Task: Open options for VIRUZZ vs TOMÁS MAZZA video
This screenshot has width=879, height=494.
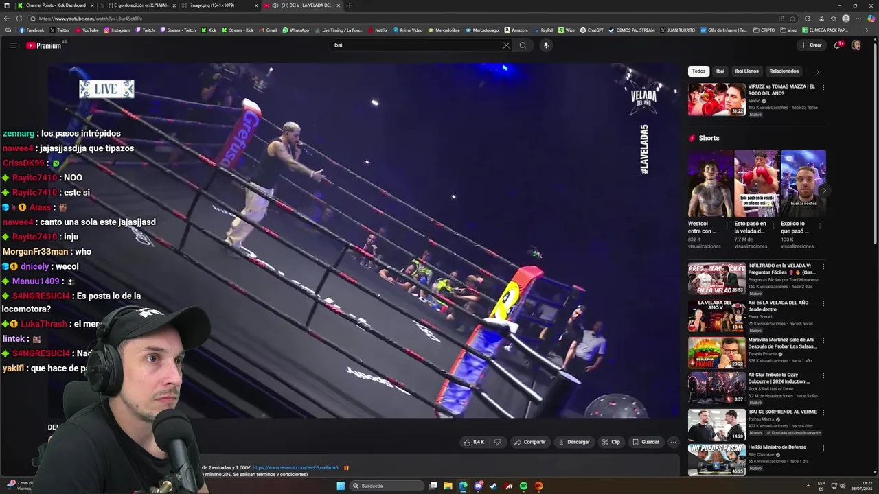Action: (823, 87)
